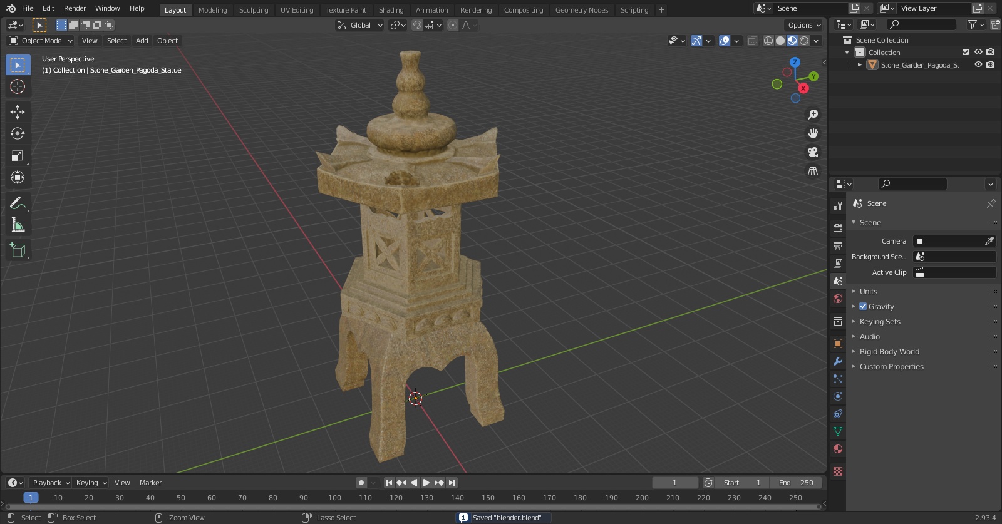Open the Add menu in viewport header
1002x524 pixels.
[x=142, y=41]
